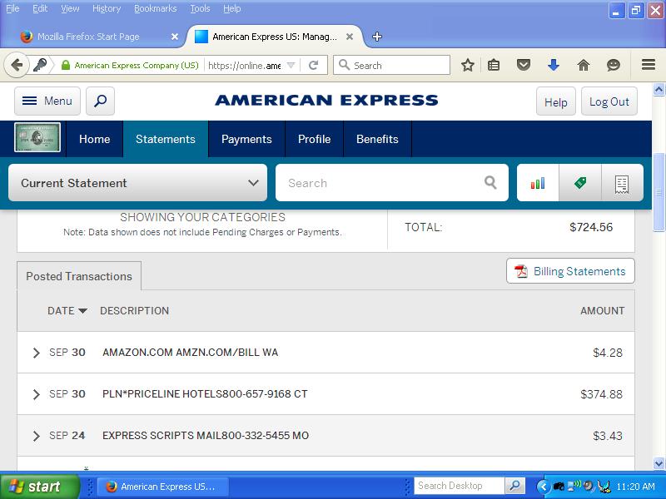Go to Firefox home page icon

coord(584,66)
